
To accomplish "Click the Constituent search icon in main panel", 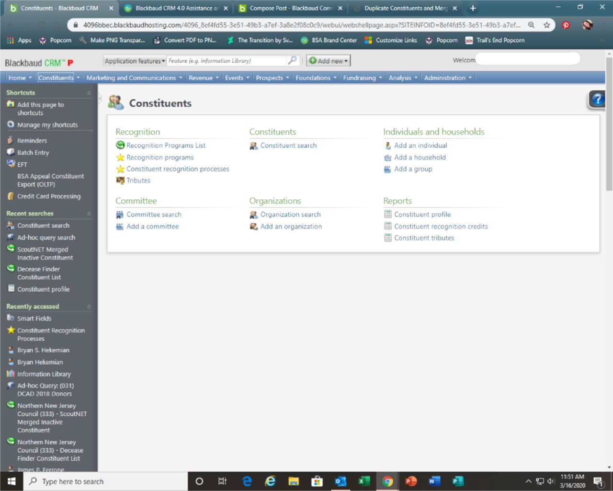I will pos(254,146).
